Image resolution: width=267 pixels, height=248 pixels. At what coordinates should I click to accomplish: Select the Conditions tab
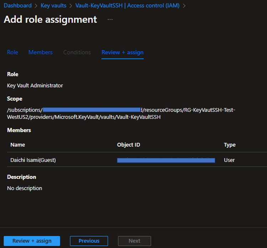click(77, 52)
